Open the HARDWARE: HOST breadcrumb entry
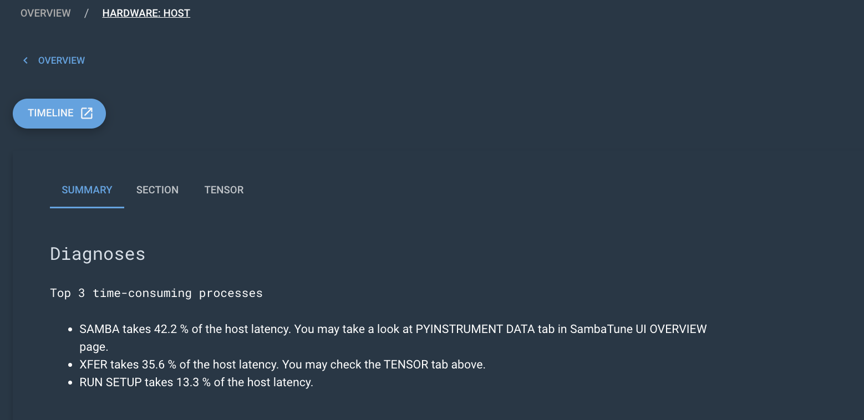This screenshot has width=864, height=420. click(146, 12)
